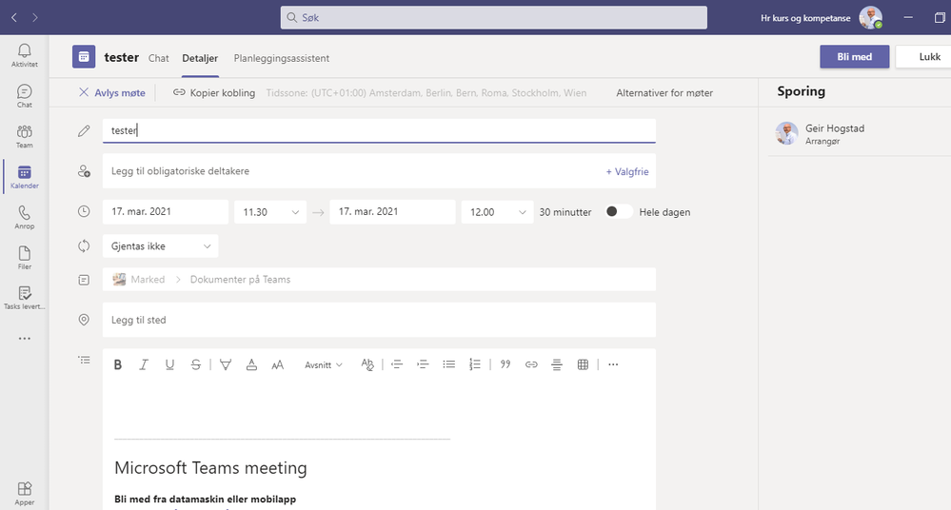Open Kalender in the sidebar
The height and width of the screenshot is (510, 951).
pos(24,177)
